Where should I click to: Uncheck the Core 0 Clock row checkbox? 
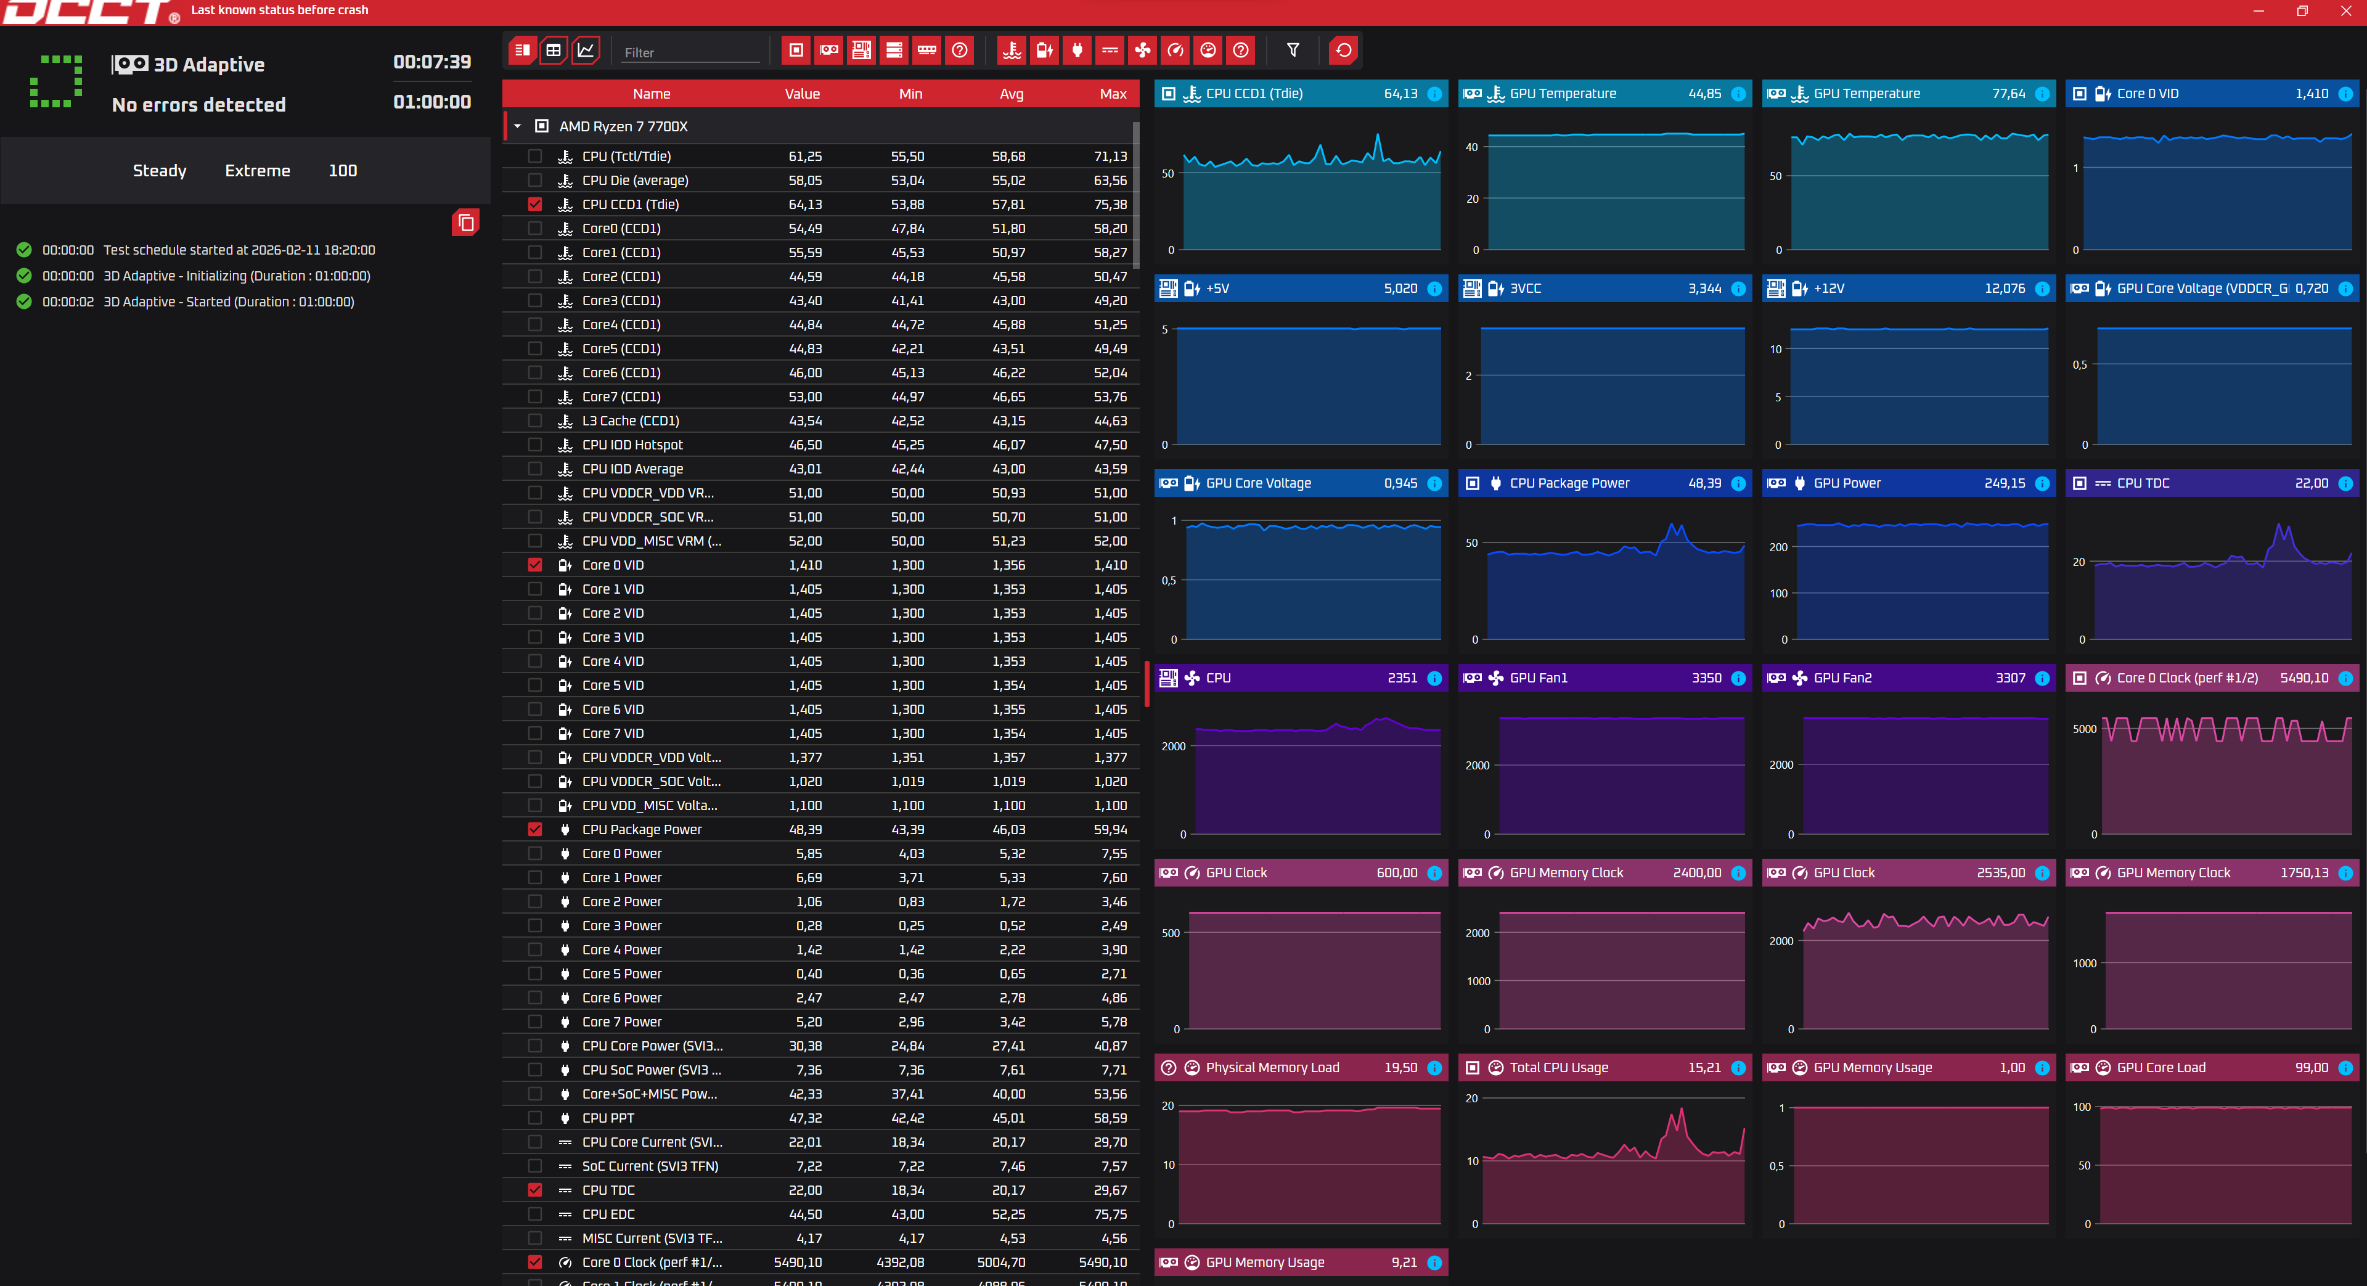(x=535, y=1262)
